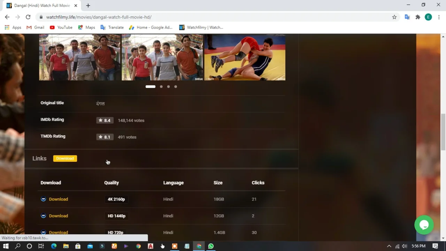
Task: Click the Clicks column header
Action: (258, 183)
